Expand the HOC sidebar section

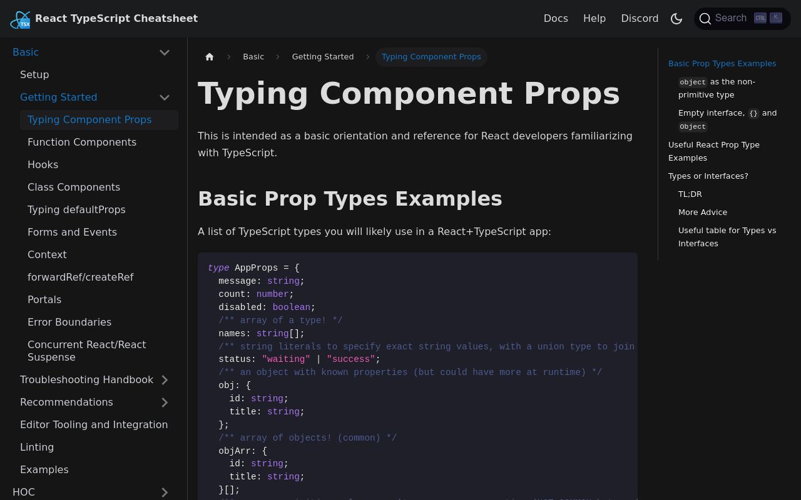click(x=165, y=492)
